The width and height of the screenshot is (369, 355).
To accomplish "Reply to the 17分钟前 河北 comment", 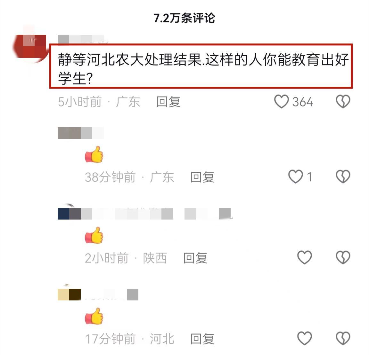I will coord(202,339).
